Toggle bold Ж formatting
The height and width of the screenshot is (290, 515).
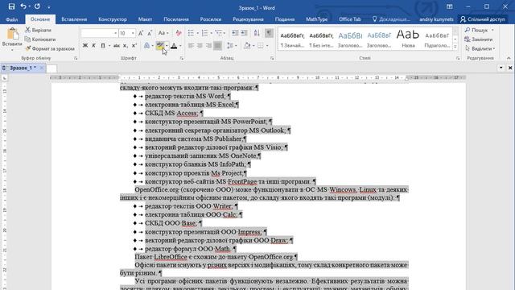coord(85,46)
